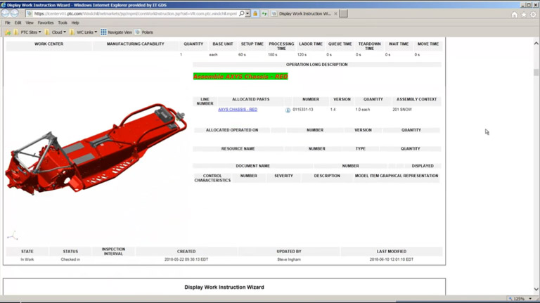Open the browser tools gear icon
540x303 pixels.
[533, 15]
